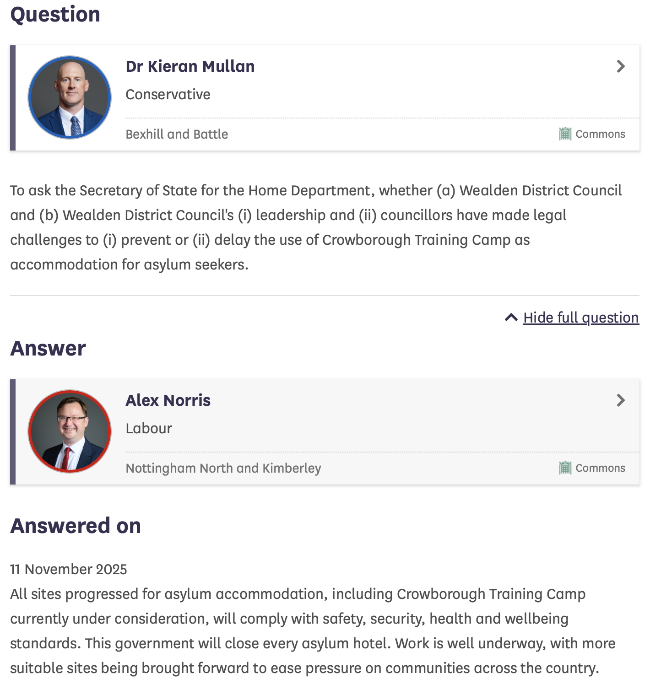661x695 pixels.
Task: Click Nottingham North and Kimberley constituency text
Action: pyautogui.click(x=223, y=468)
